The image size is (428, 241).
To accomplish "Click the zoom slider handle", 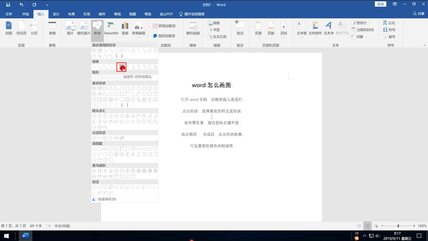I will click(398, 226).
